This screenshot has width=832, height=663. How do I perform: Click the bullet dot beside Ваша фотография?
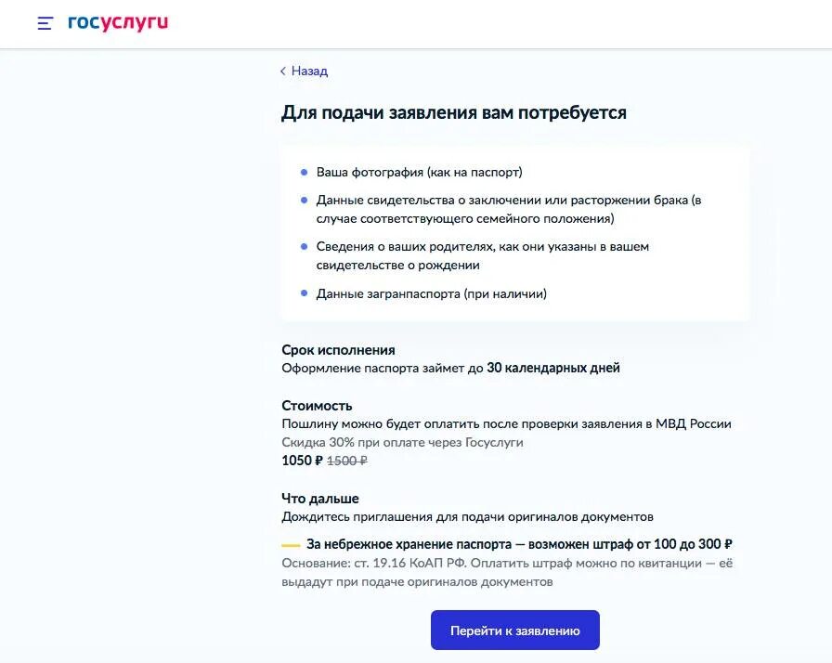(304, 172)
